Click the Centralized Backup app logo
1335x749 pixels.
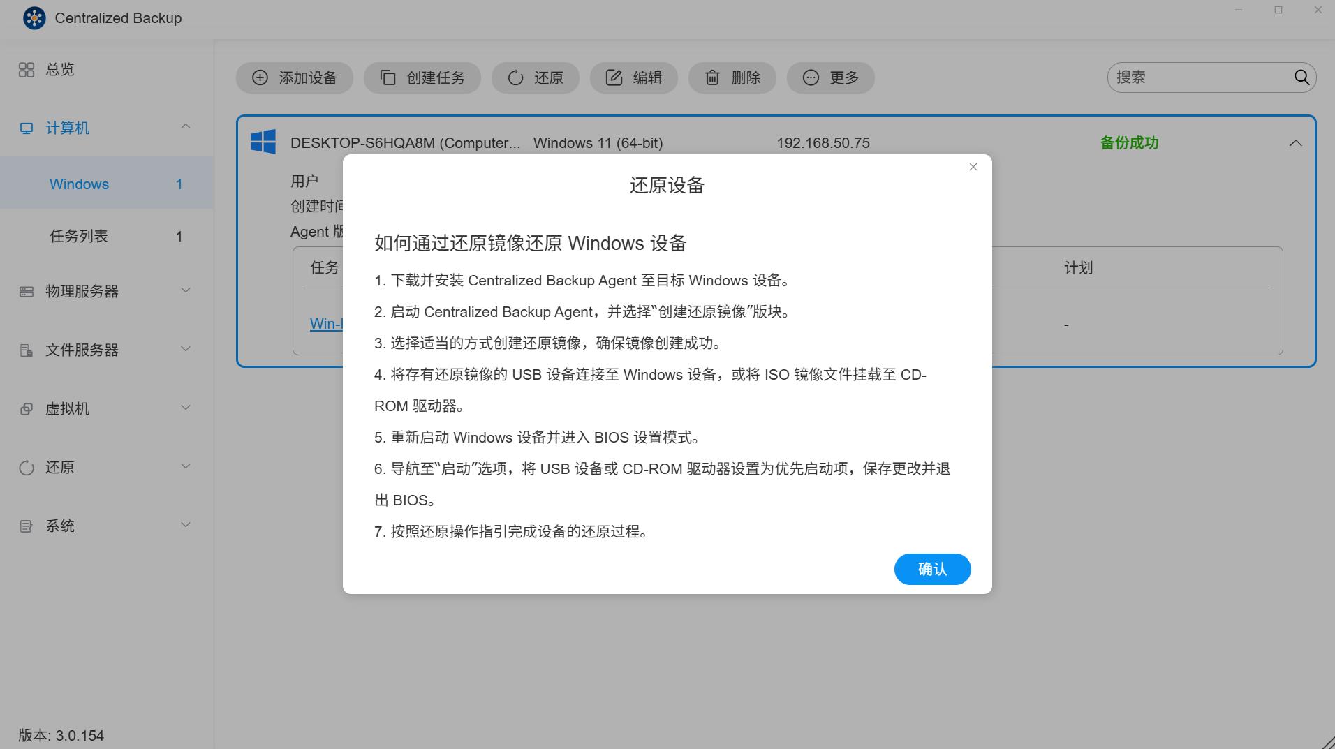pyautogui.click(x=34, y=18)
